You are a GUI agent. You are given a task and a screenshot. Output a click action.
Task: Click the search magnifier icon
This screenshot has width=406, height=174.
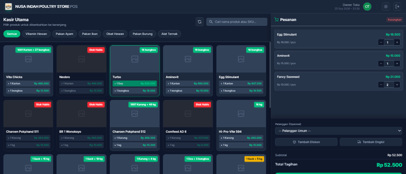(x=211, y=22)
